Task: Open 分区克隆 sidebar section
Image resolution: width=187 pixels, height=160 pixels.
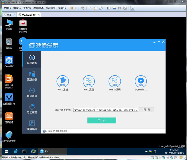Action: (x=32, y=109)
